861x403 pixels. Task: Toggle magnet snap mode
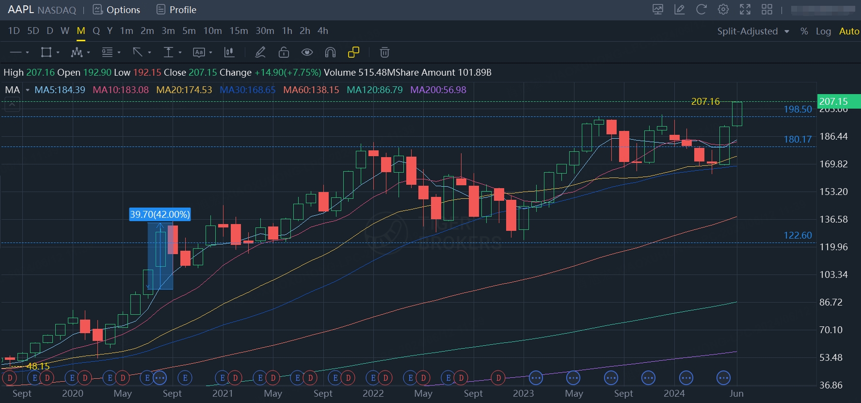point(330,52)
